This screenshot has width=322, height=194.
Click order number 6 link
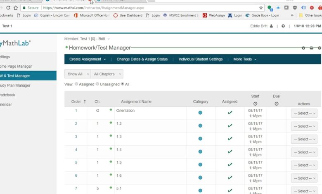(76, 175)
